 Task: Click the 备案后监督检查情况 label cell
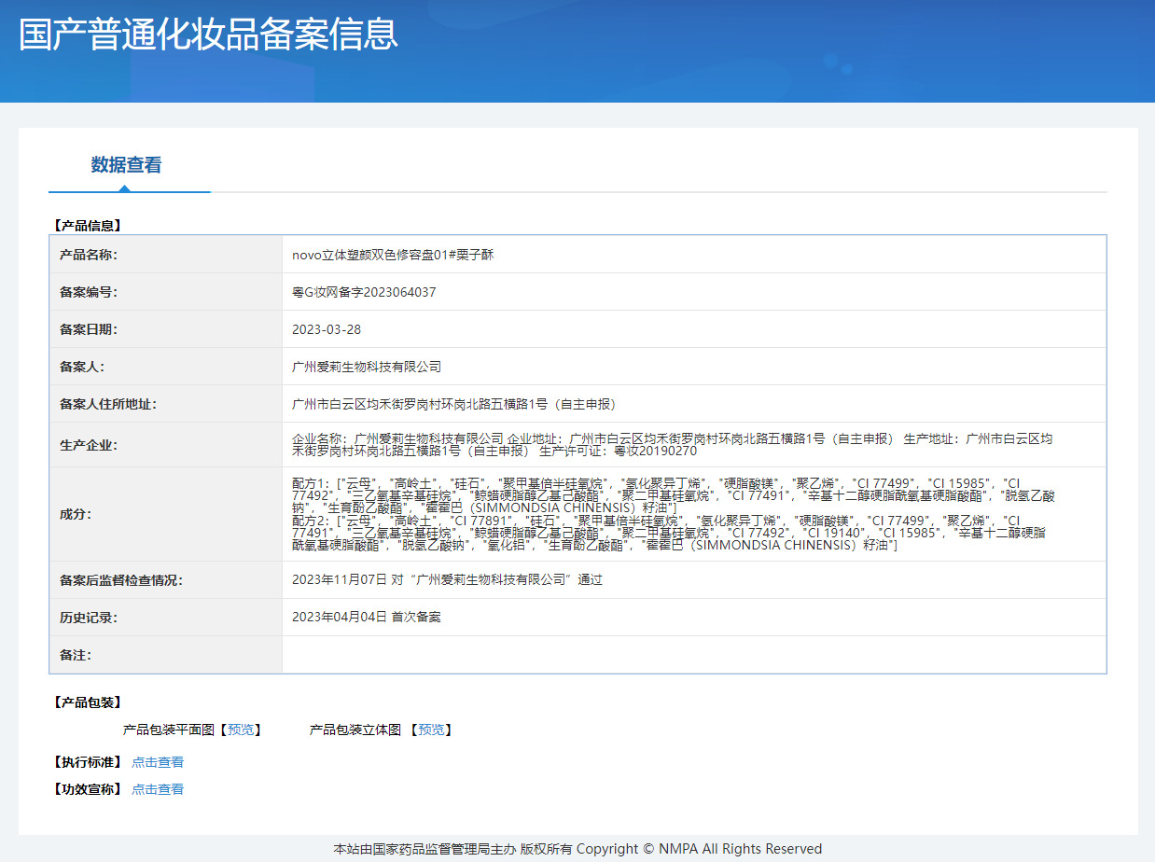pyautogui.click(x=166, y=580)
